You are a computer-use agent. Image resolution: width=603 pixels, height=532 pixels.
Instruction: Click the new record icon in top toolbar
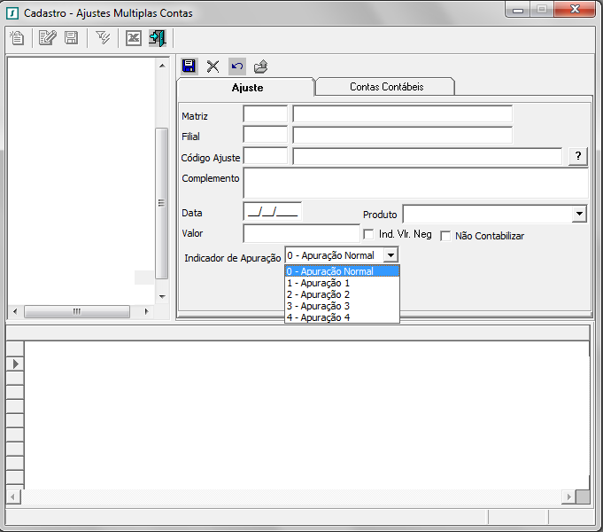click(17, 38)
